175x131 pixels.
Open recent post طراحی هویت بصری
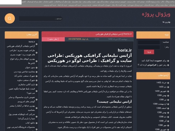click(x=22, y=53)
